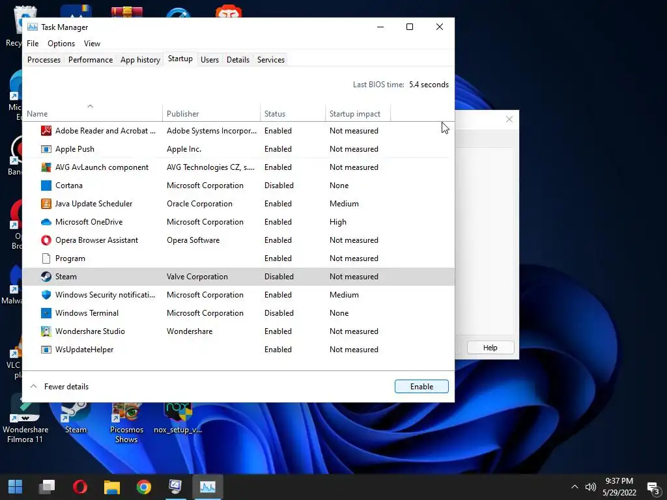This screenshot has height=500, width=667.
Task: Switch to the Processes tab
Action: (44, 59)
